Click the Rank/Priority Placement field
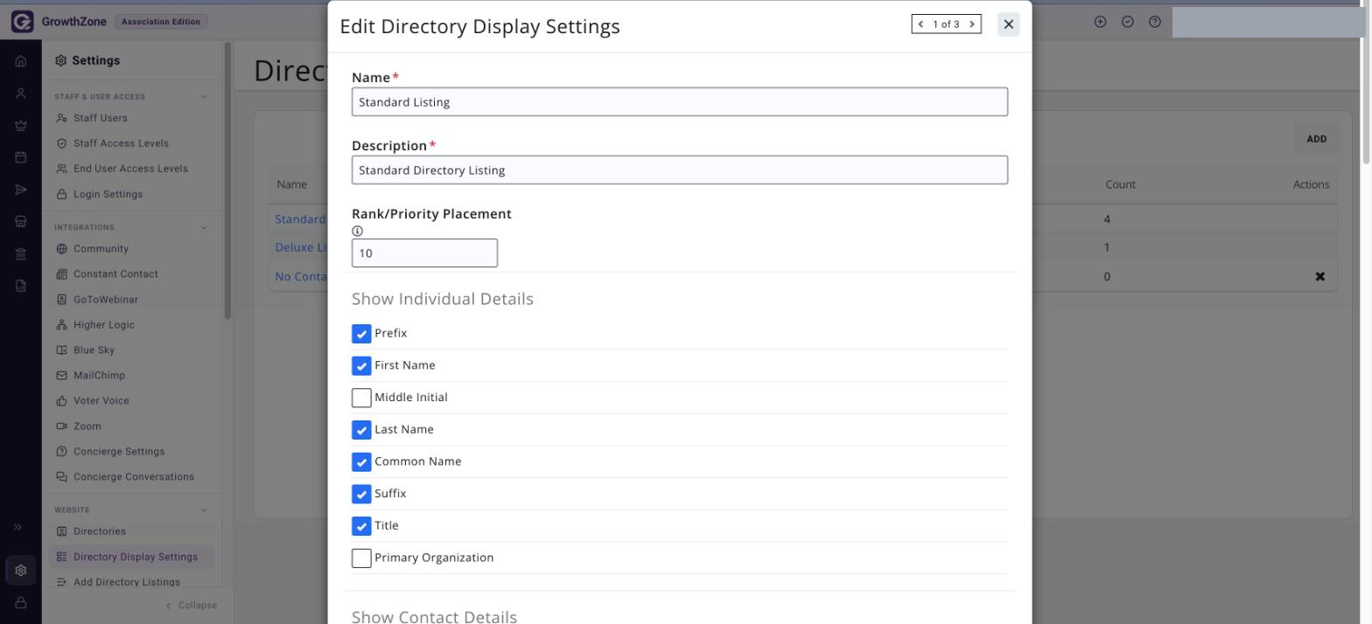This screenshot has height=624, width=1372. 424,253
